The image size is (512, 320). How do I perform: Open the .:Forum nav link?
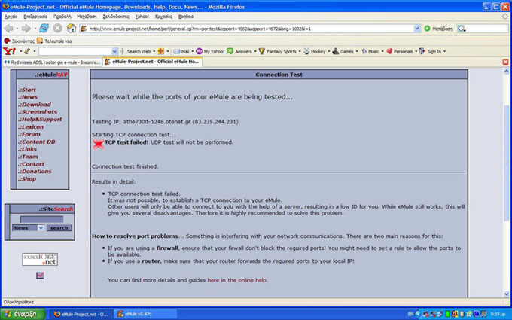pyautogui.click(x=29, y=134)
